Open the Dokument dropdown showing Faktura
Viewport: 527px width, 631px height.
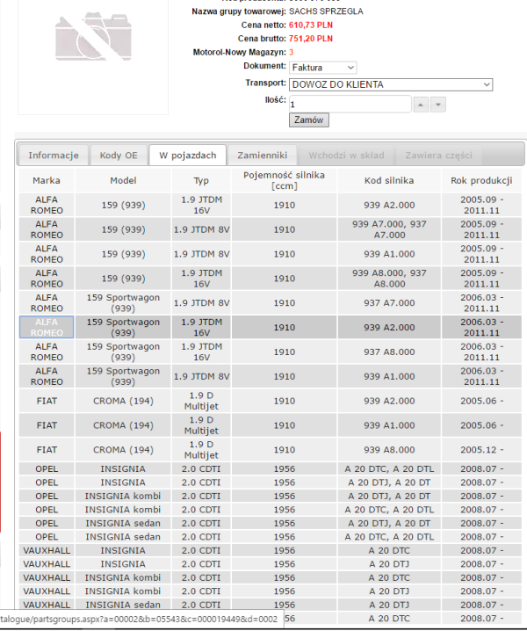(322, 67)
